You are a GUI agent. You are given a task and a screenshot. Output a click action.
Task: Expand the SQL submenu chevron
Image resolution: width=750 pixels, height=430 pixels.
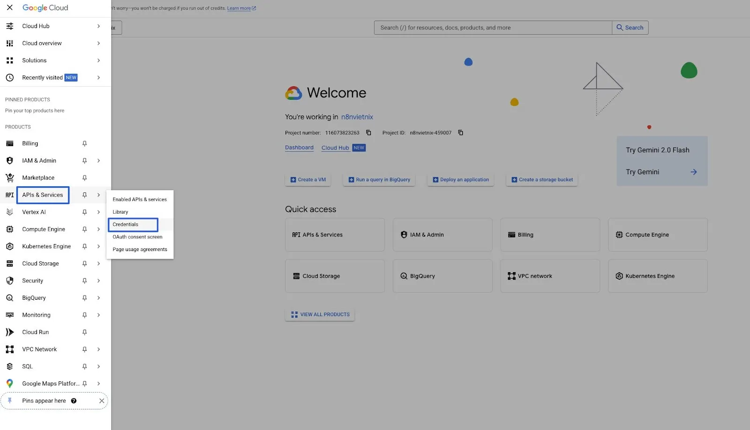click(98, 366)
